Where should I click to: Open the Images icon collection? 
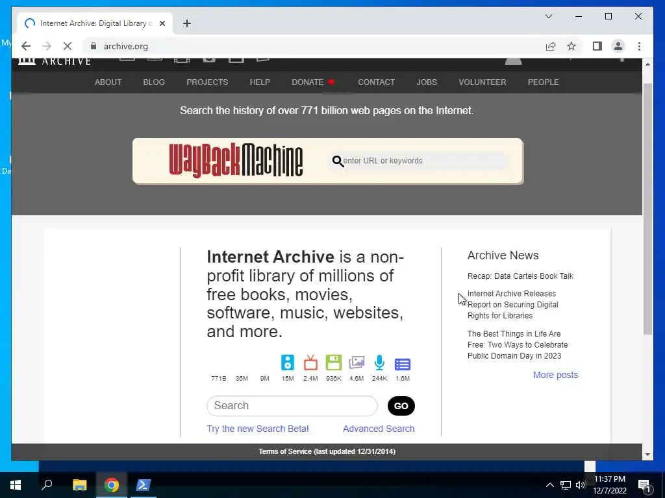click(357, 363)
